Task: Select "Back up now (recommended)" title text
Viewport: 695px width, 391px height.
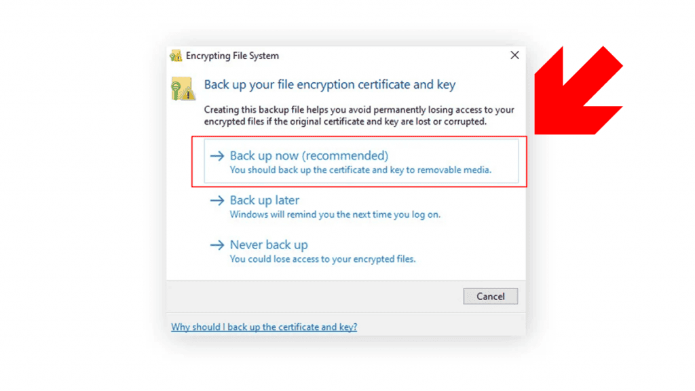Action: click(x=309, y=155)
